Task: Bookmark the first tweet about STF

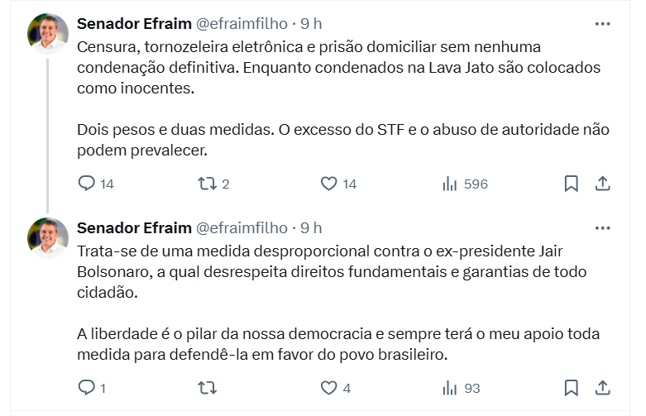Action: 571,184
